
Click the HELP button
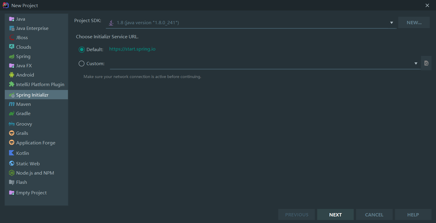click(x=413, y=215)
